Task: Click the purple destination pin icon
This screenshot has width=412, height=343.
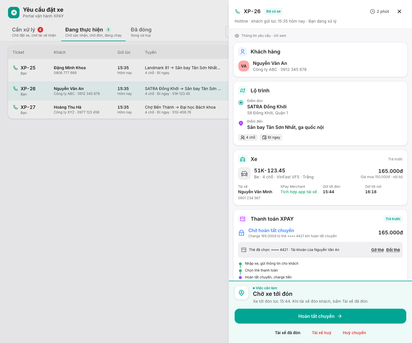Action: [x=241, y=123]
